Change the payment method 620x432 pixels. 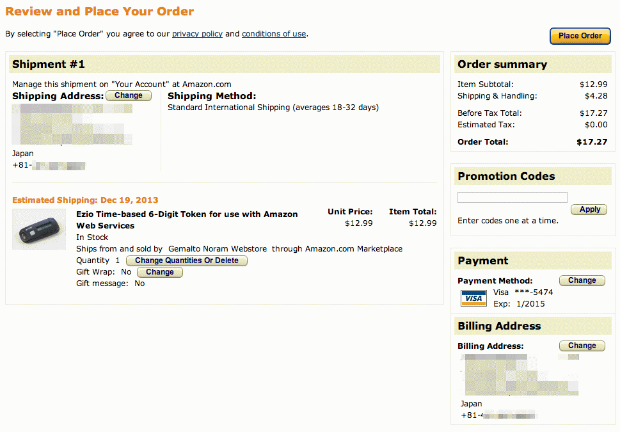pos(582,280)
